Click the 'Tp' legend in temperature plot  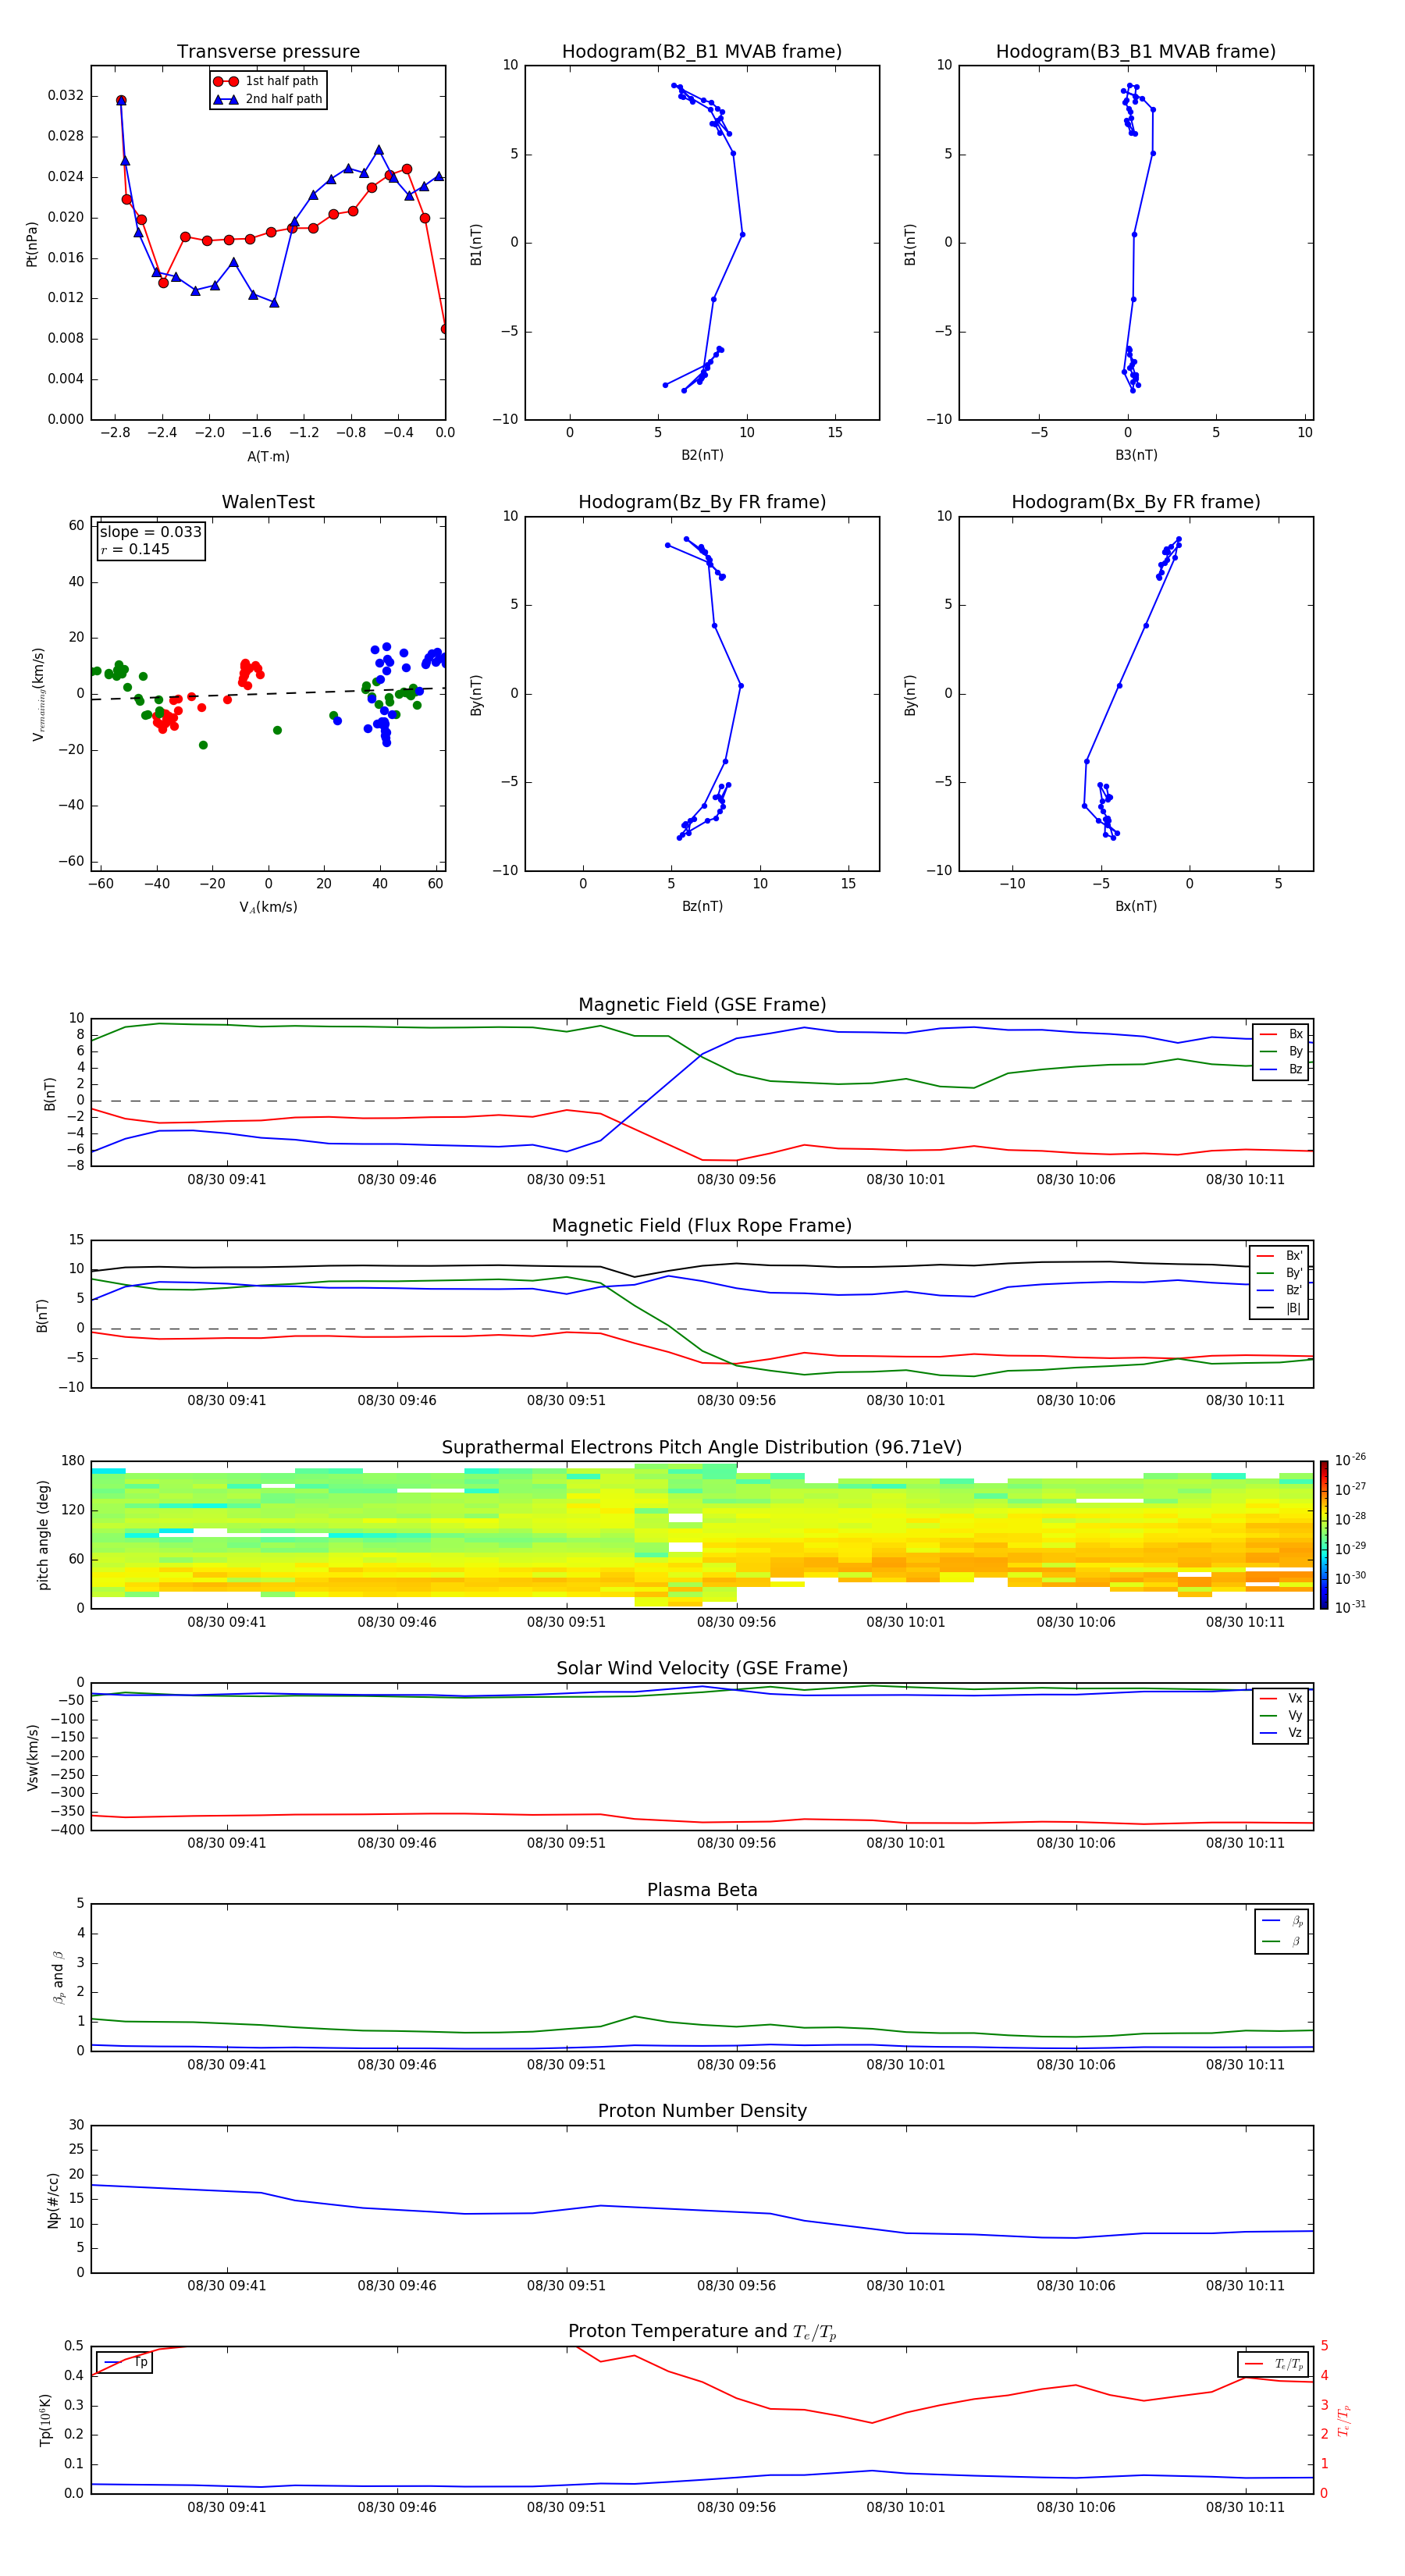[x=124, y=2363]
